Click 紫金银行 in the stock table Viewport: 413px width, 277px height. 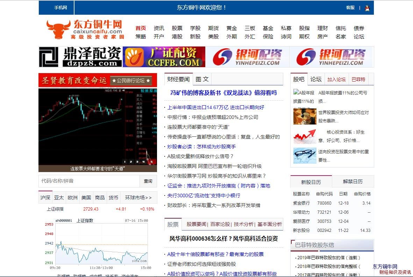click(x=301, y=203)
